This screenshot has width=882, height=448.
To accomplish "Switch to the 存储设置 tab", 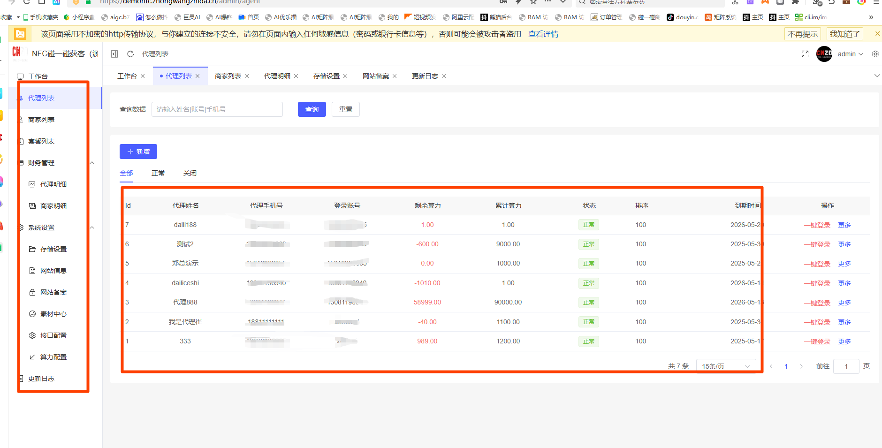I will (326, 76).
